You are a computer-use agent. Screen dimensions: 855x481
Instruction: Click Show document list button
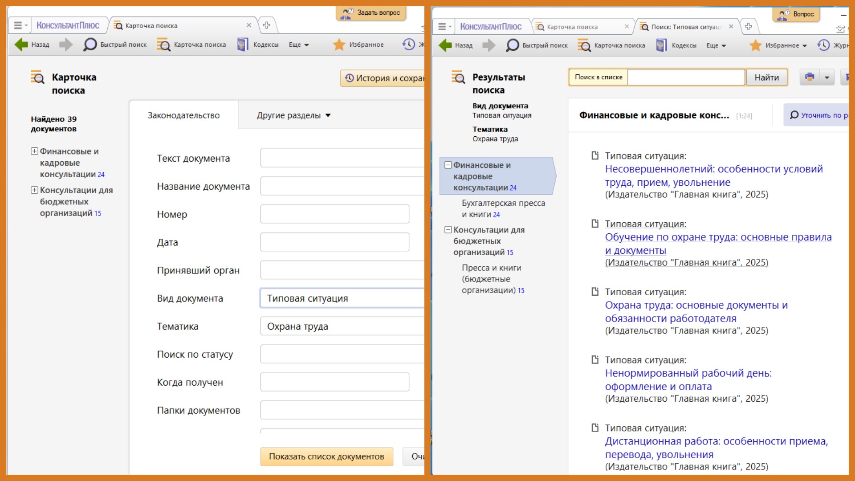click(326, 457)
